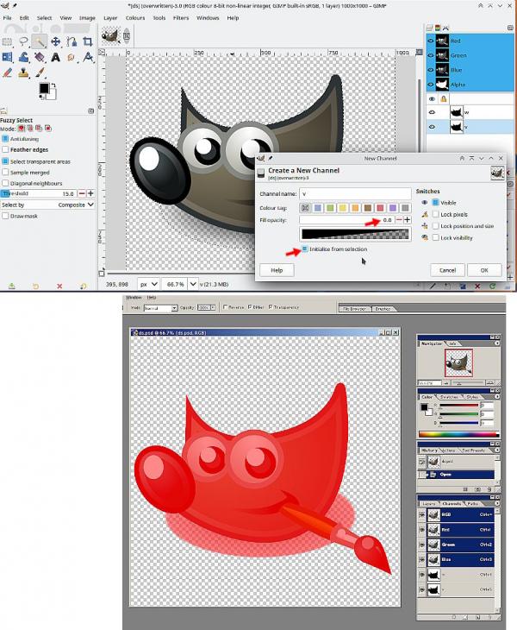Open the Colours menu in GIMP
The image size is (517, 630).
(135, 17)
